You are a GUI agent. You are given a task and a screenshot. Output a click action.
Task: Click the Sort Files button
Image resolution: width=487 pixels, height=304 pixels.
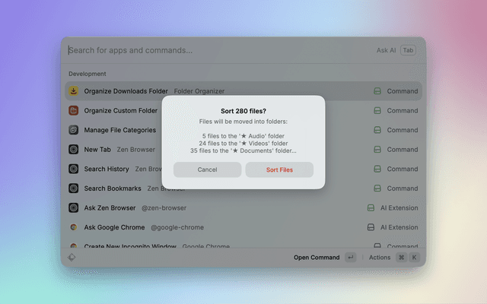[x=279, y=169]
